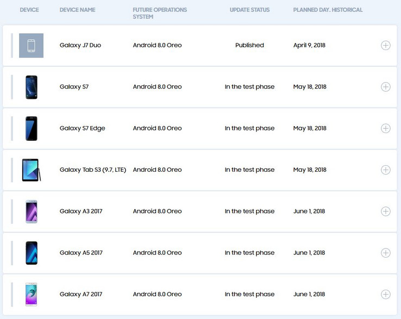
Task: Click the Published status for Galaxy J7 Duo
Action: pyautogui.click(x=249, y=46)
